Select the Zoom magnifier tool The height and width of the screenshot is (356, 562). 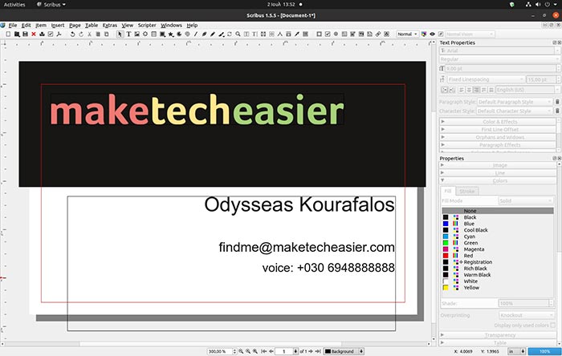click(x=238, y=34)
